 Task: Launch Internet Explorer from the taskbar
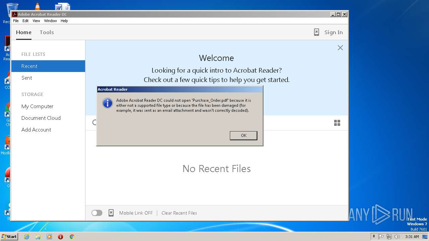26,237
